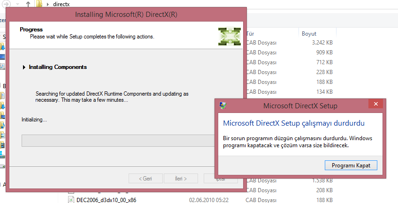
Task: Click the 134 KB size cell
Action: click(324, 92)
